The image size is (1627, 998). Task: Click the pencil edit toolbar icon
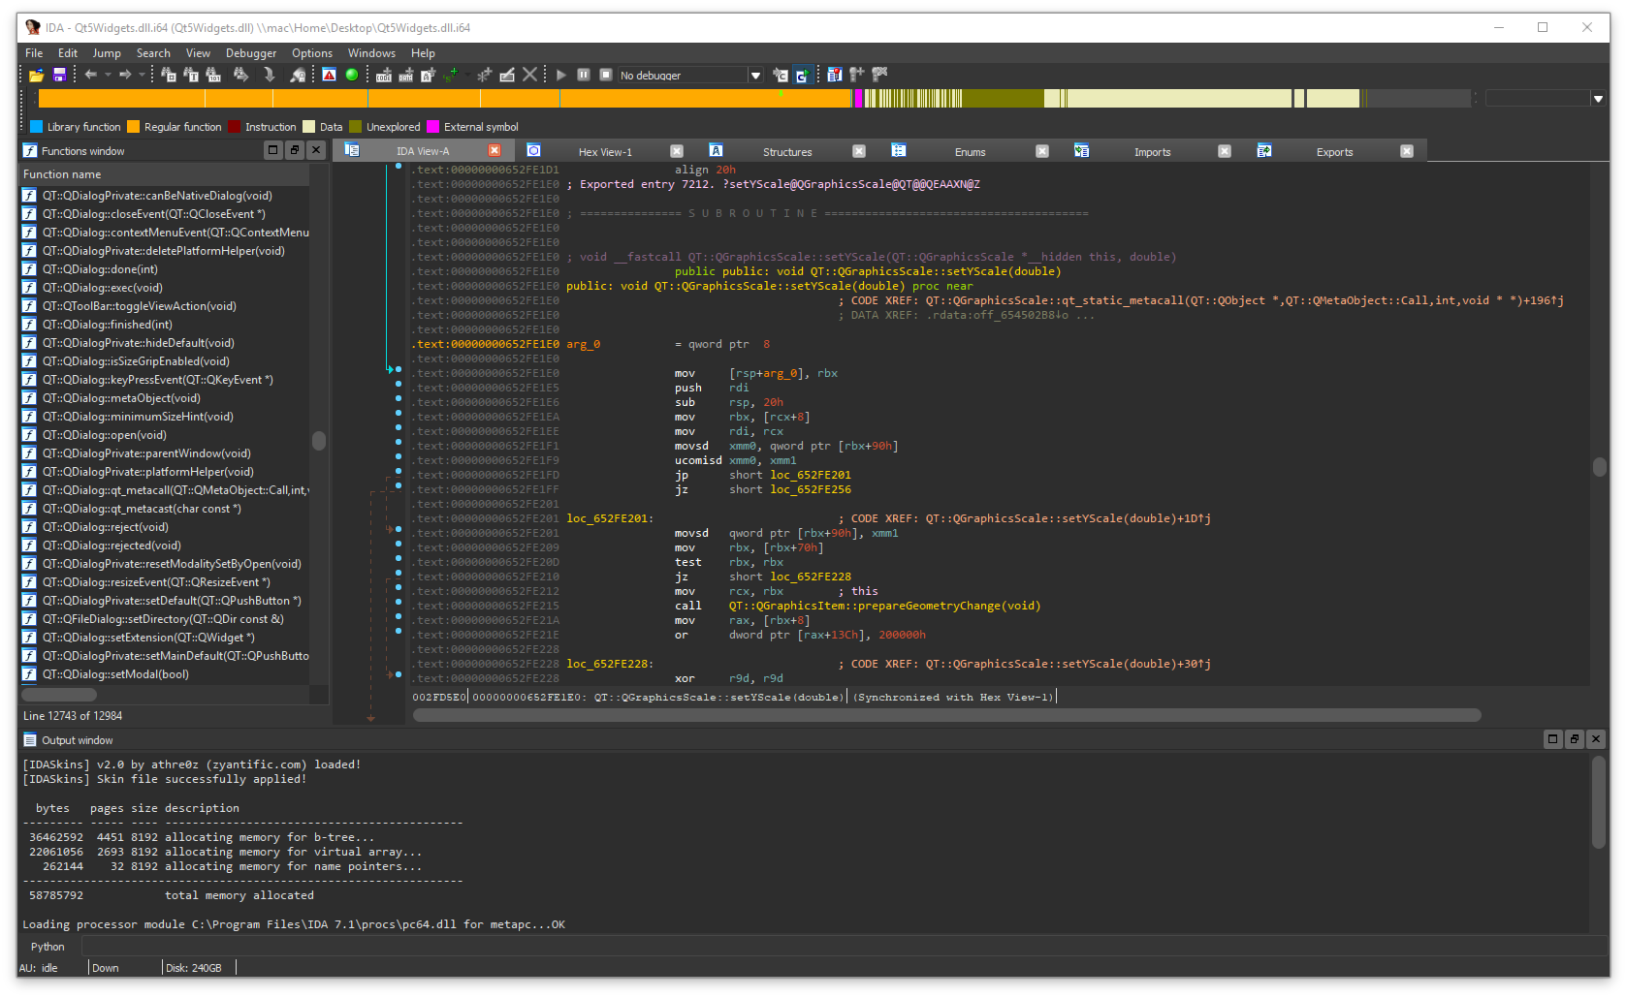coord(507,75)
